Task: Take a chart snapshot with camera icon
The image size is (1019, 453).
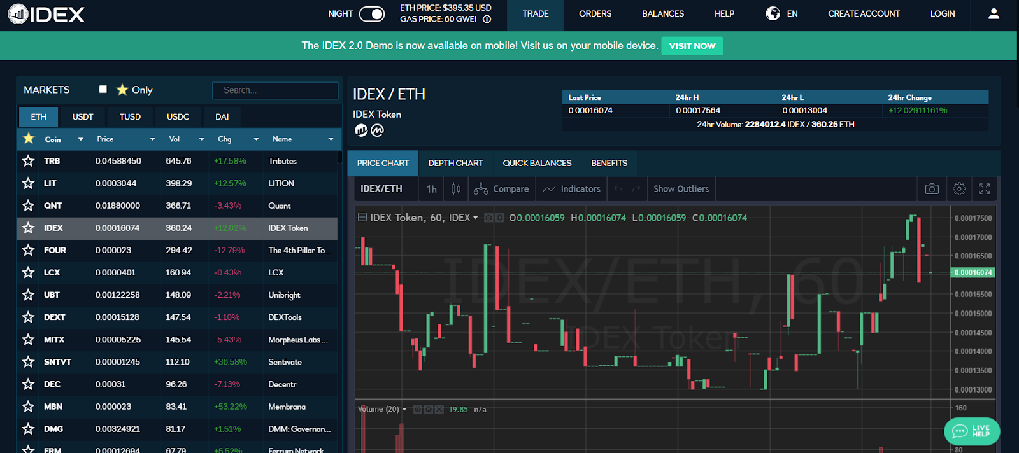Action: (932, 189)
